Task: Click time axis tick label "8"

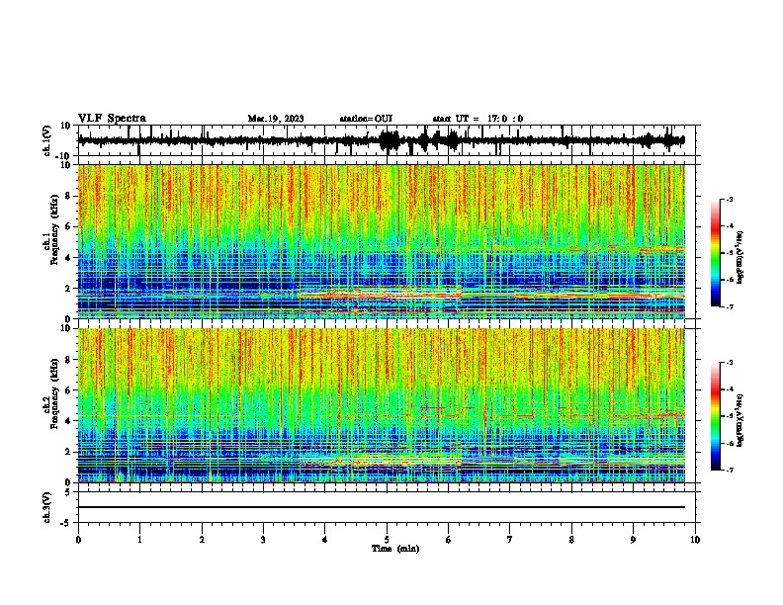Action: click(x=571, y=540)
